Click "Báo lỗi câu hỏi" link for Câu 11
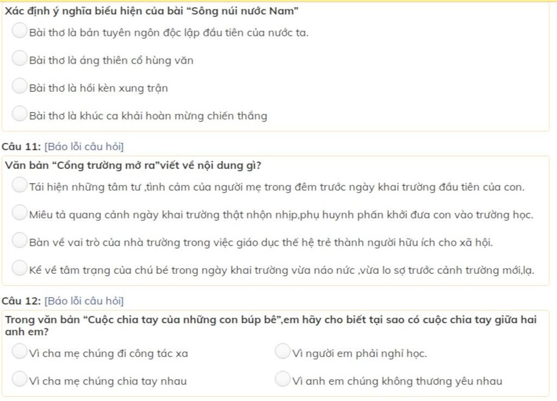Image resolution: width=557 pixels, height=401 pixels. (x=84, y=147)
